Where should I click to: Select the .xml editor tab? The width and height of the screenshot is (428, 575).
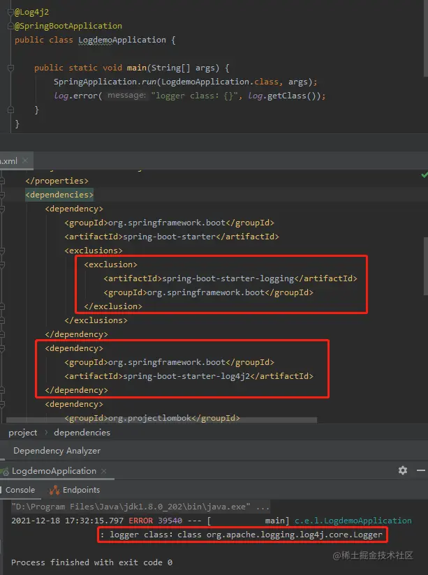click(x=16, y=160)
